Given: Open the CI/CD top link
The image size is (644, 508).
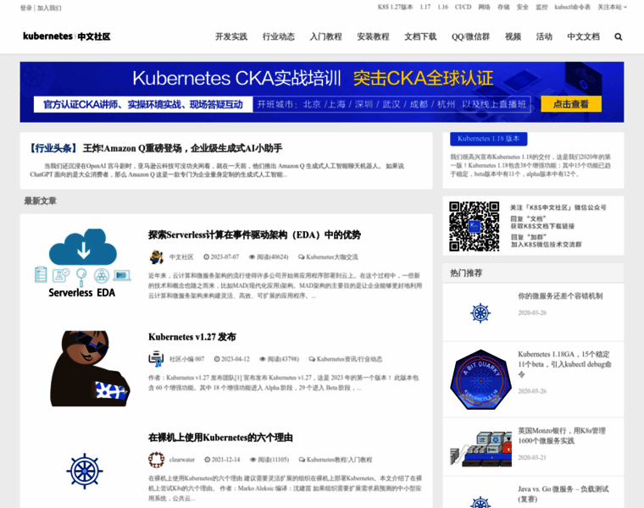Looking at the screenshot, I should (463, 7).
